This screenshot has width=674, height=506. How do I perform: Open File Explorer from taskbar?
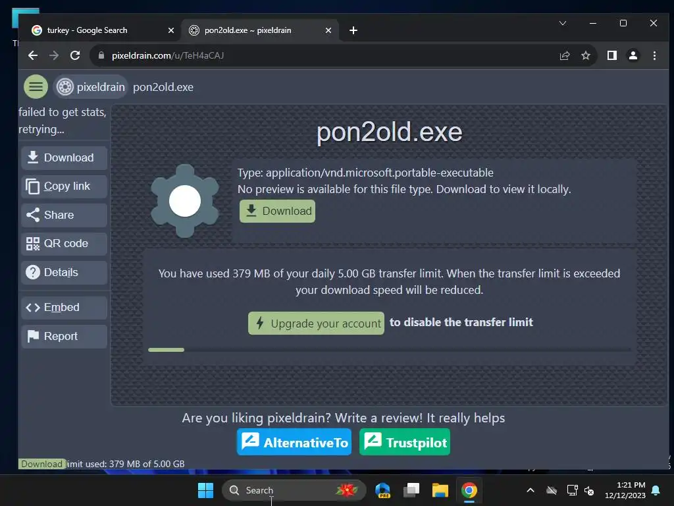click(x=440, y=490)
